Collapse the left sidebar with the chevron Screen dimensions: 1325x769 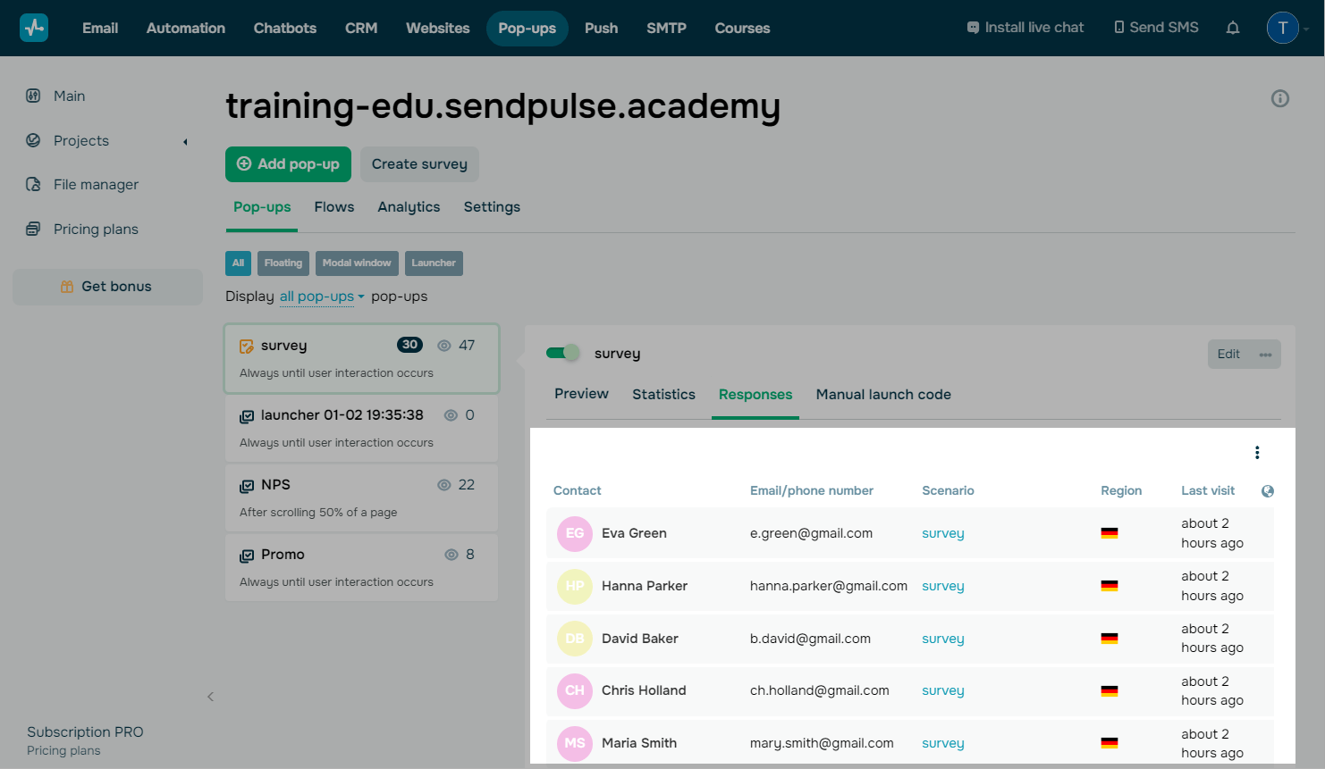point(211,697)
